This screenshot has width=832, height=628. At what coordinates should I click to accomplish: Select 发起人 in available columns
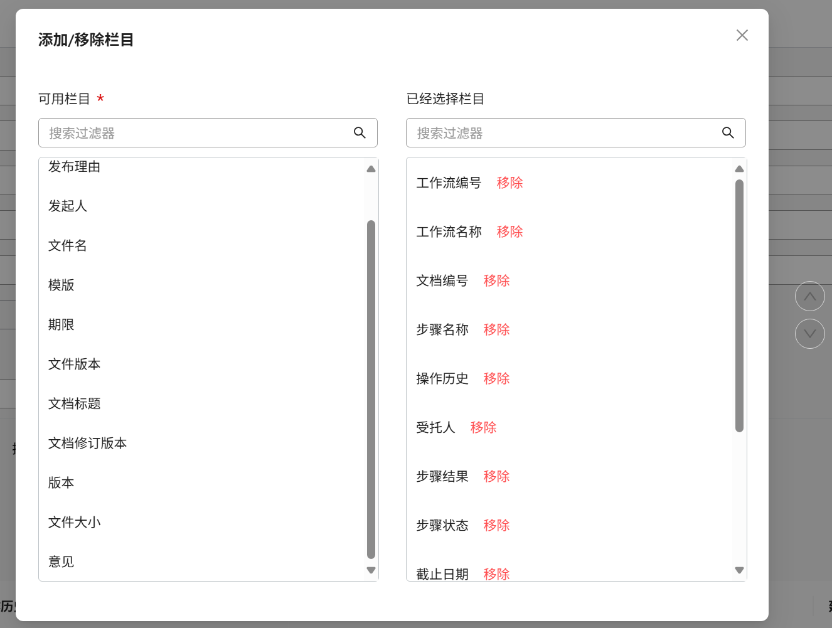[68, 206]
